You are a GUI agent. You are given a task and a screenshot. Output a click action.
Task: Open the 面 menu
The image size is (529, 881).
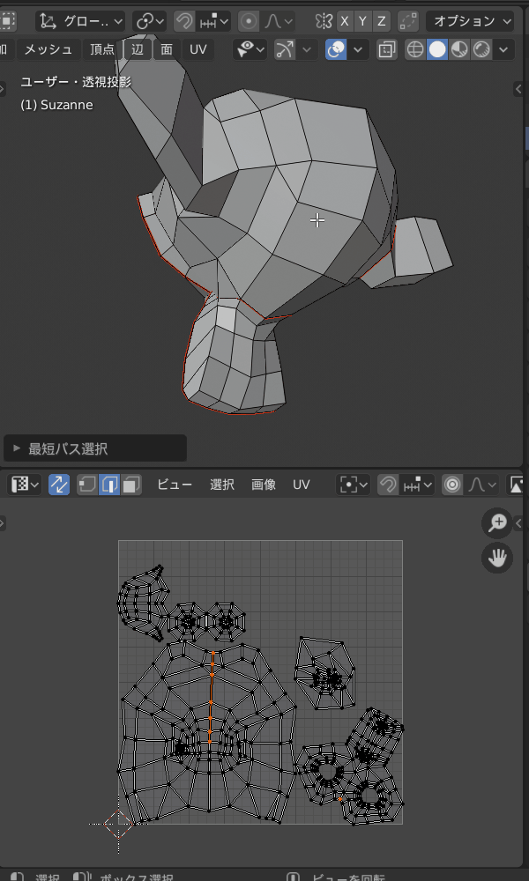coord(167,49)
